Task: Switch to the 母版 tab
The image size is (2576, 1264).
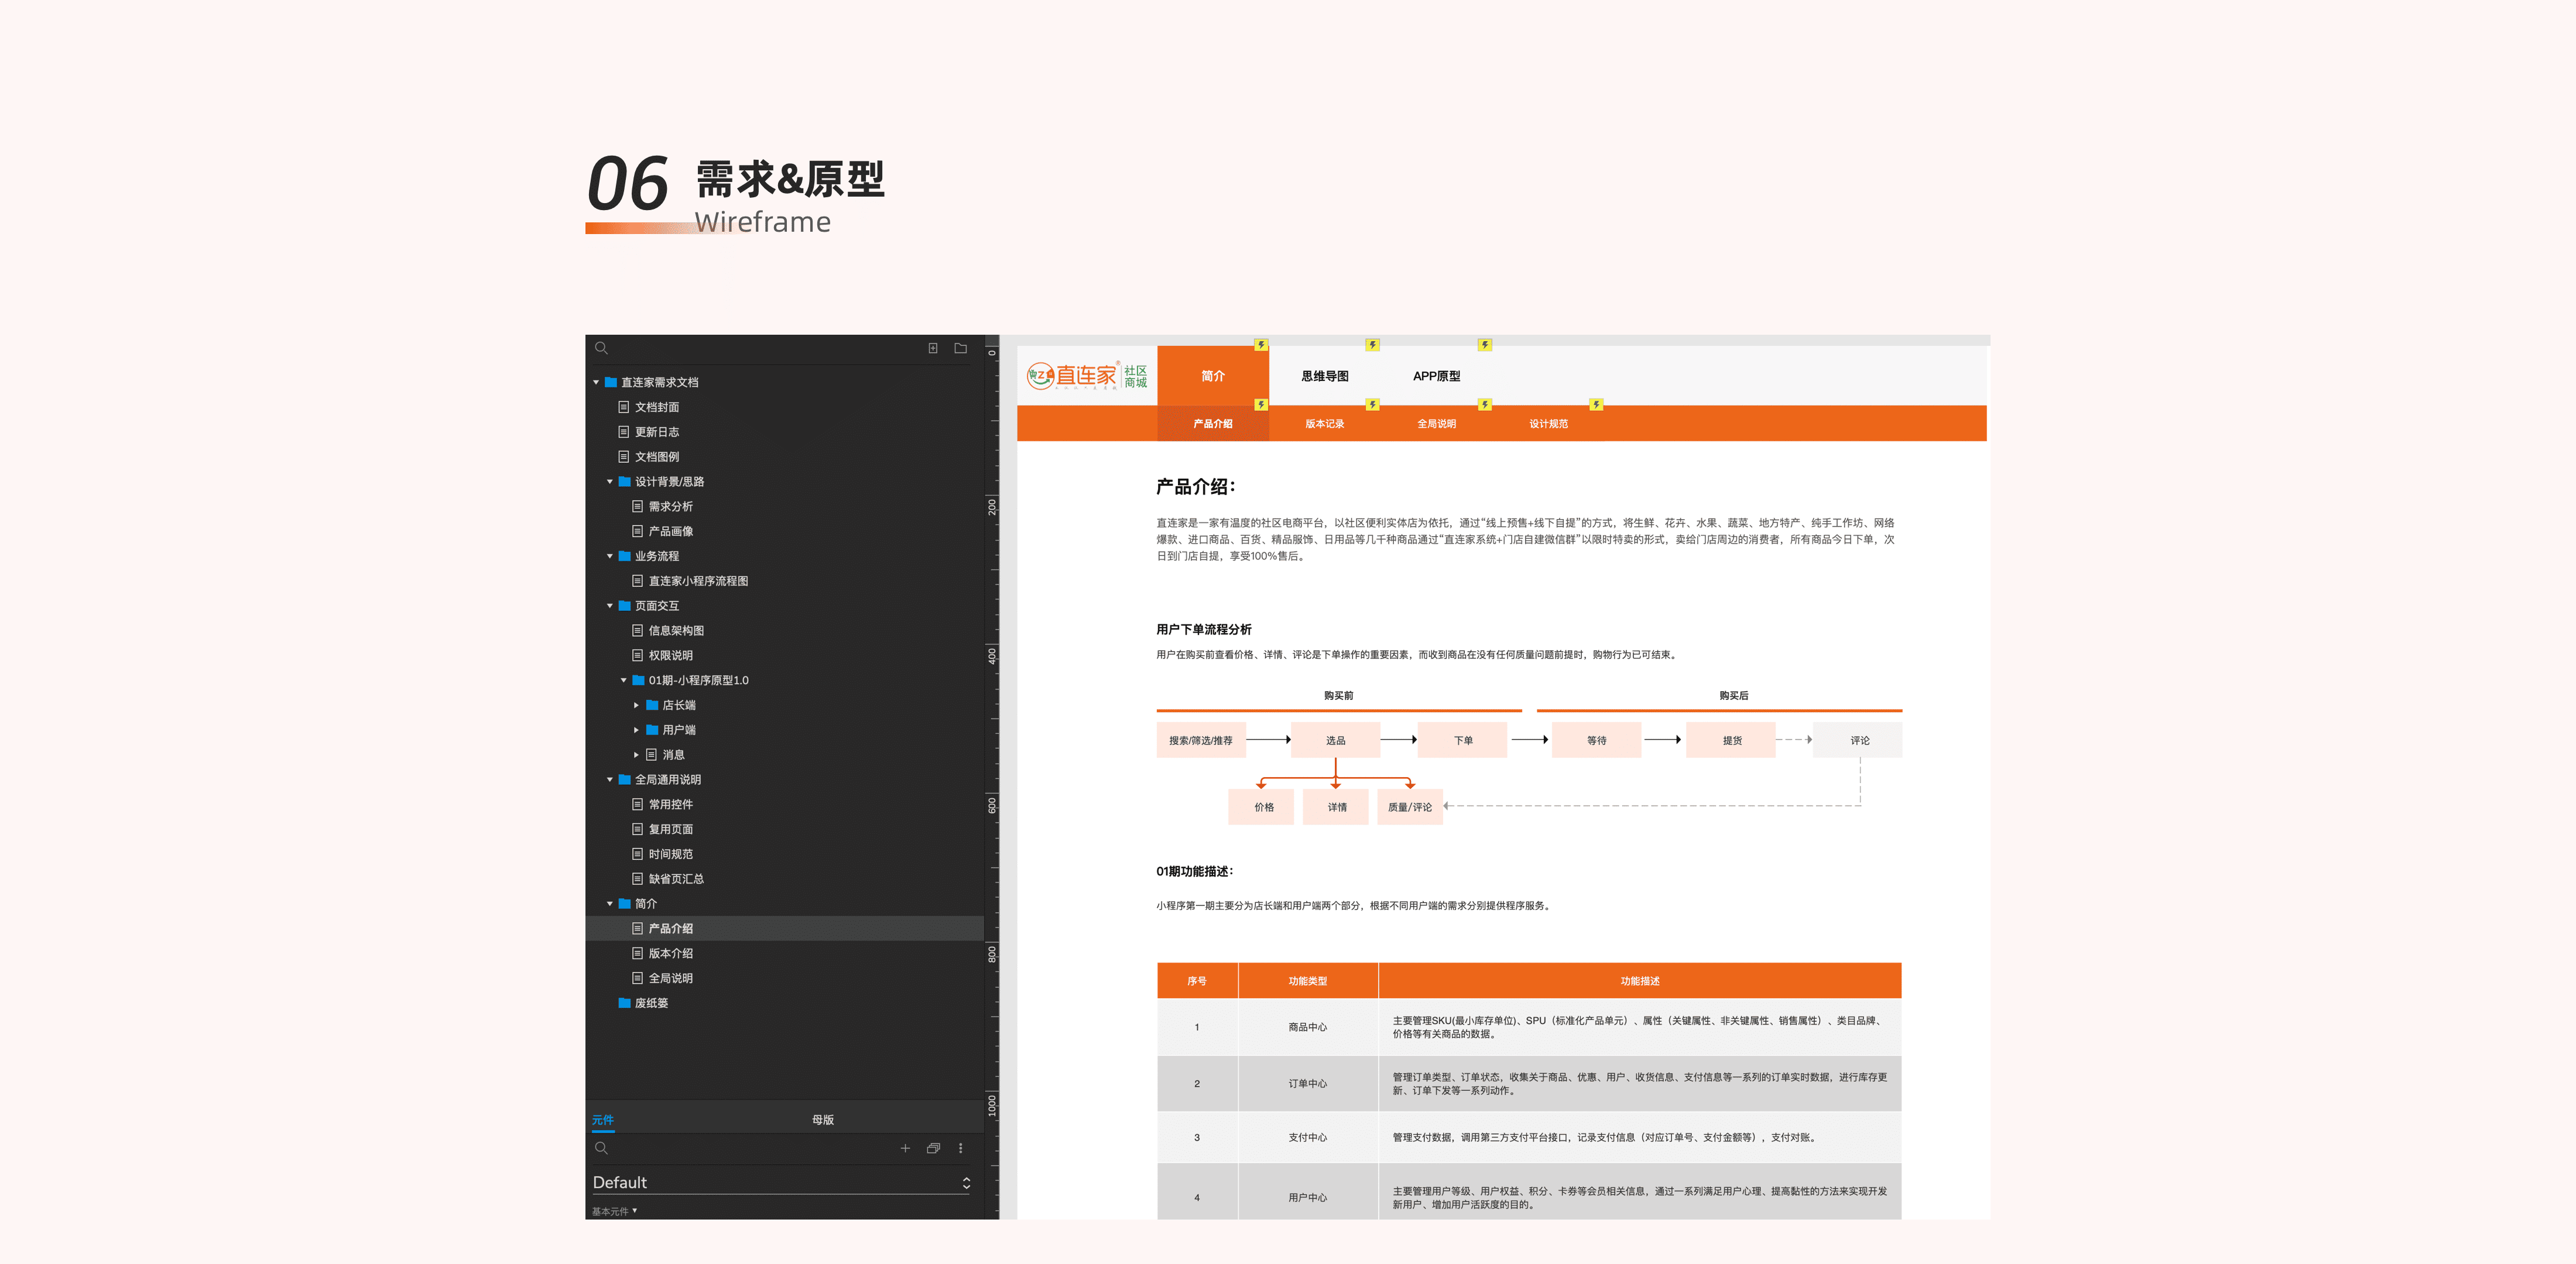Action: (x=822, y=1120)
